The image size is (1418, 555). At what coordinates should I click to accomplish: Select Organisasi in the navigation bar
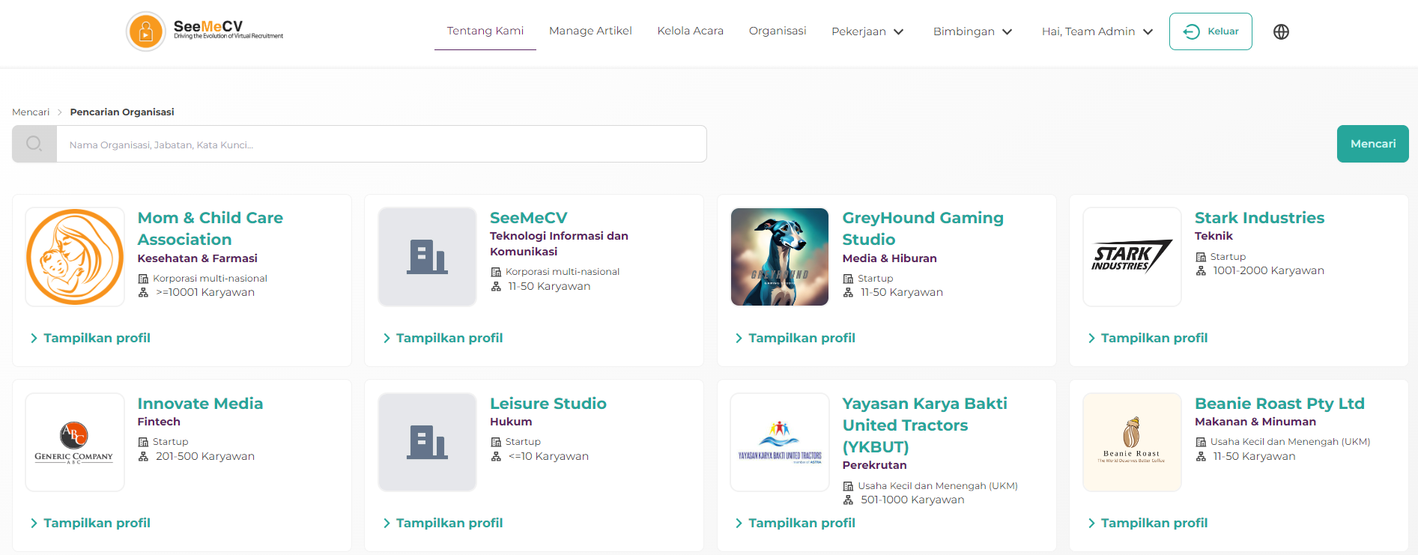click(x=778, y=31)
